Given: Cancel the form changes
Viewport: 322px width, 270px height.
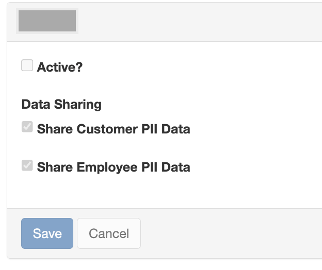Looking at the screenshot, I should click(109, 233).
